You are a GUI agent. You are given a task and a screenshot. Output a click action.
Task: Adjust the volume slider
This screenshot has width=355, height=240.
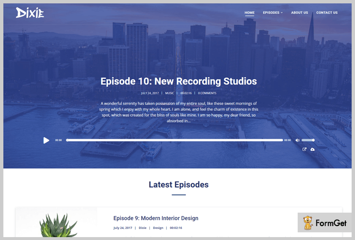[308, 140]
